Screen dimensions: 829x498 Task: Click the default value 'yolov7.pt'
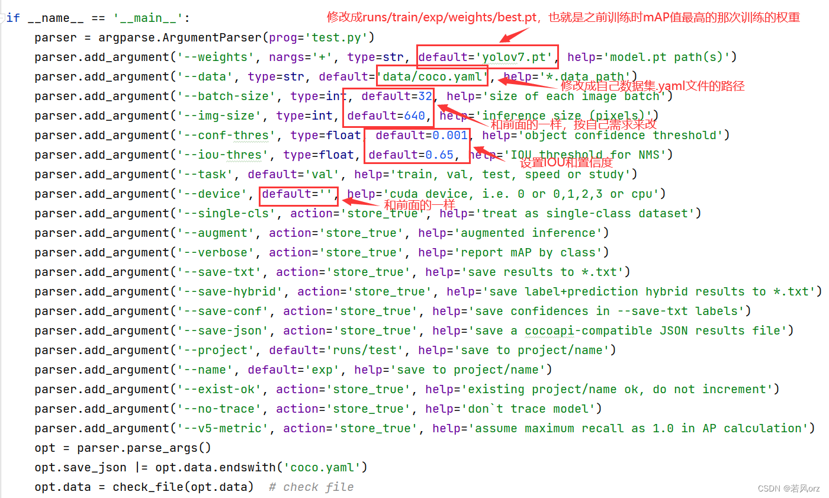click(x=515, y=57)
